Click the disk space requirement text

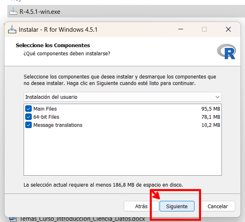point(103,185)
